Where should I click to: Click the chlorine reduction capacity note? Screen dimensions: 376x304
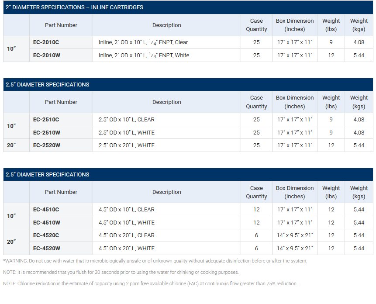[150, 284]
